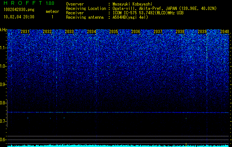Click the Receiving Location label
Viewport: 232px width, 147px height.
pyautogui.click(x=86, y=8)
